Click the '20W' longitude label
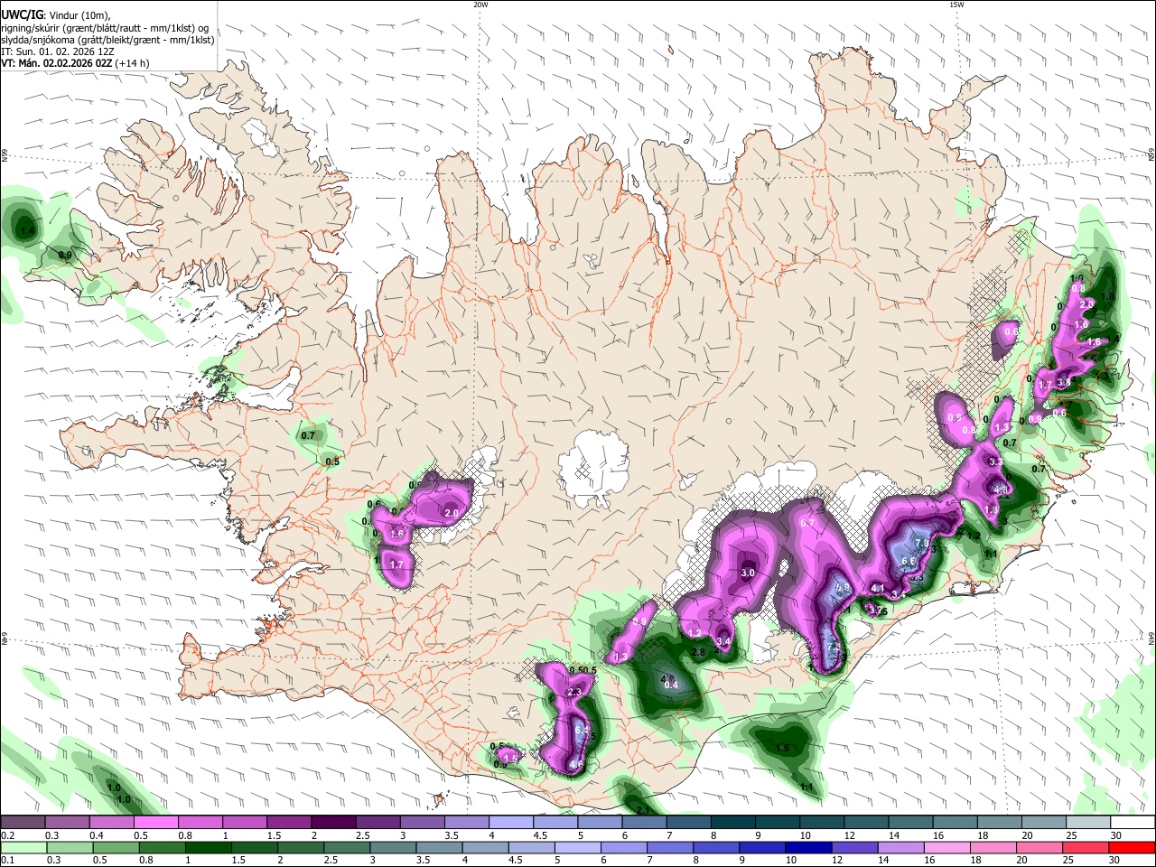The width and height of the screenshot is (1156, 867). click(480, 5)
